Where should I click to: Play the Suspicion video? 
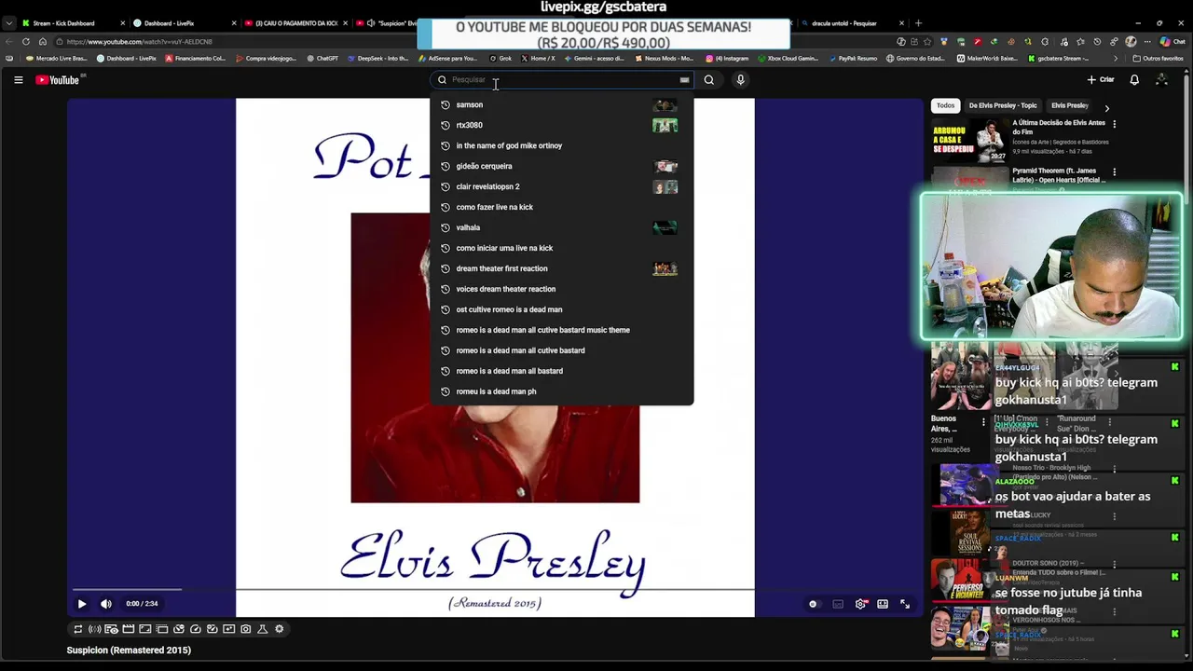click(82, 604)
